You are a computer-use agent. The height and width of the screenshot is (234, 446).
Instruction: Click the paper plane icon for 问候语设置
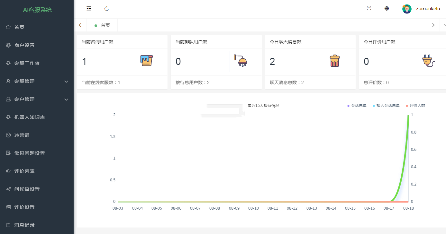coord(8,189)
